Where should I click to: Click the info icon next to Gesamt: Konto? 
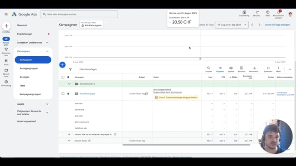[x=89, y=141]
